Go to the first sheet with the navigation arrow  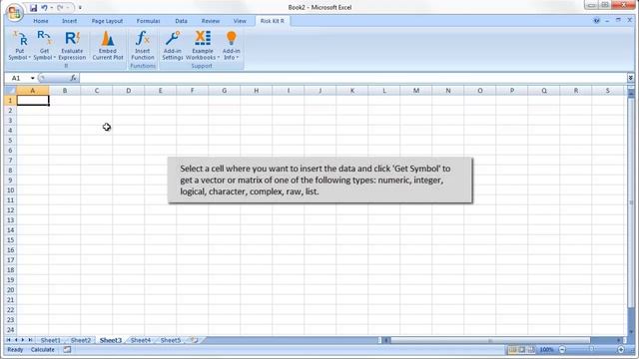pyautogui.click(x=8, y=340)
